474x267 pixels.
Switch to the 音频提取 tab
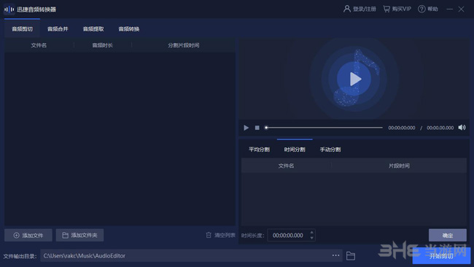click(x=93, y=29)
